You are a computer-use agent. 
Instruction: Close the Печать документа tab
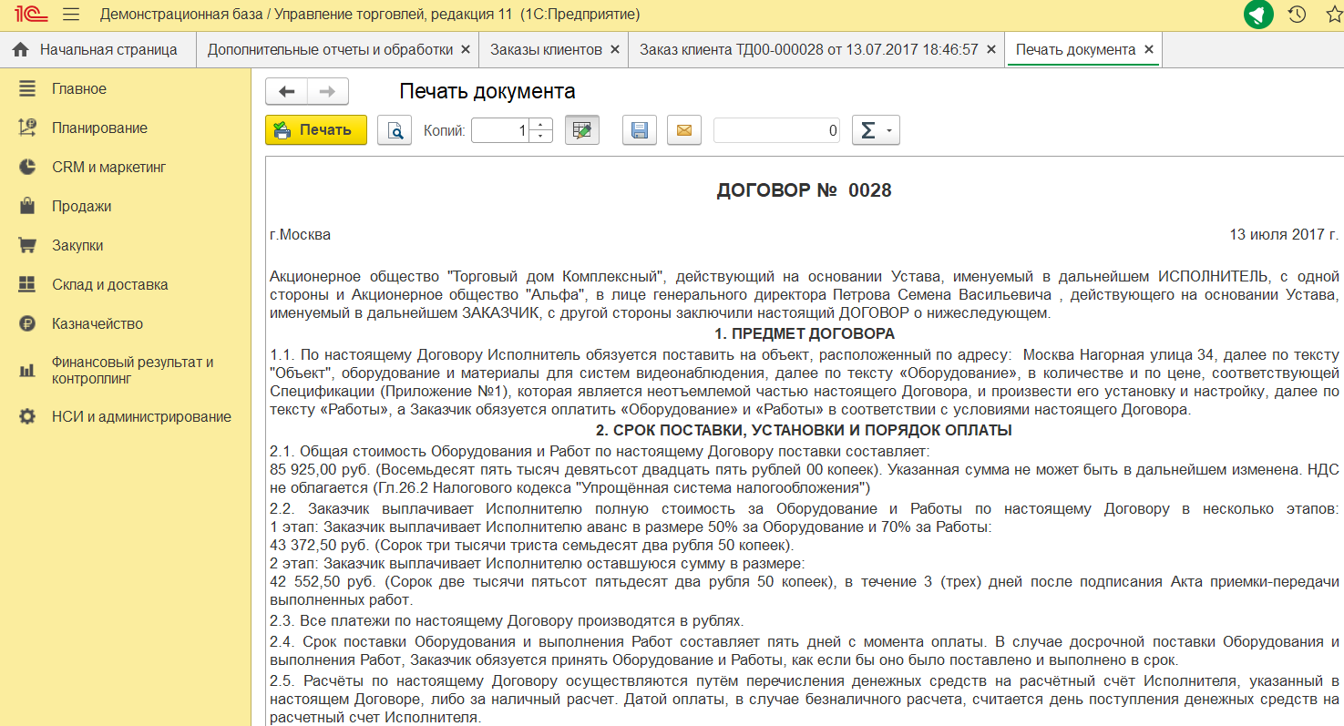(1148, 49)
